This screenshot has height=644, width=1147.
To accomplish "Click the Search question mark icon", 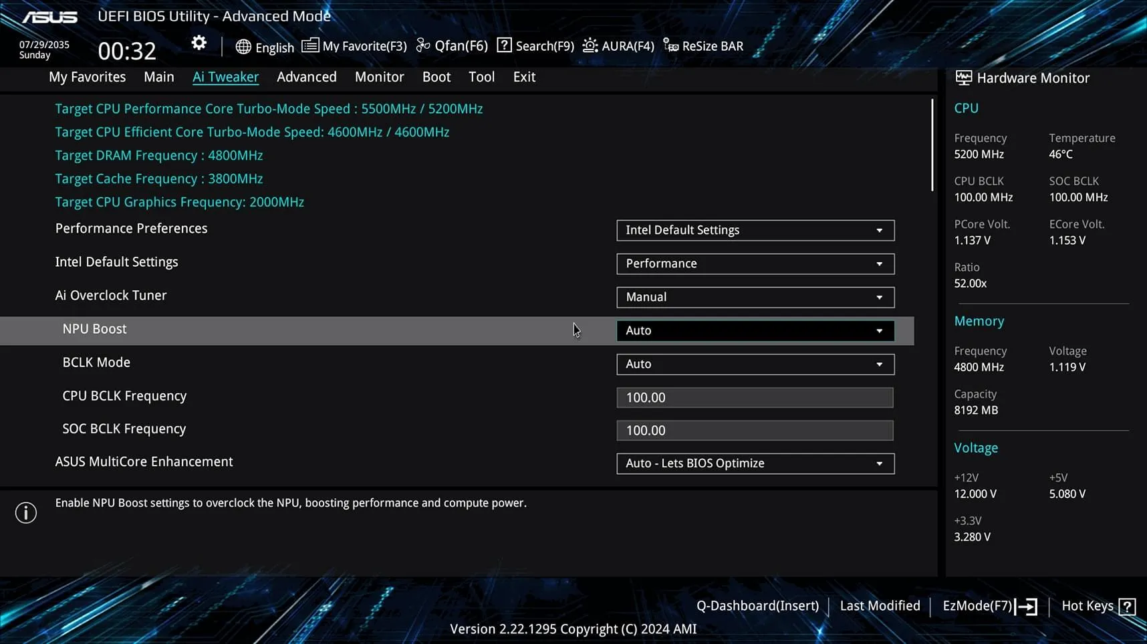I will (x=505, y=45).
